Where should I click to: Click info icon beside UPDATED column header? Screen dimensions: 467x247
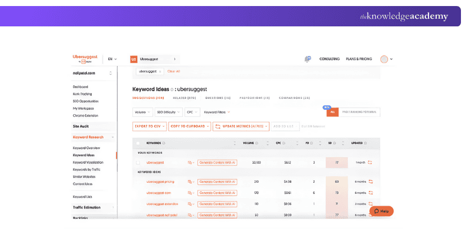(x=365, y=143)
